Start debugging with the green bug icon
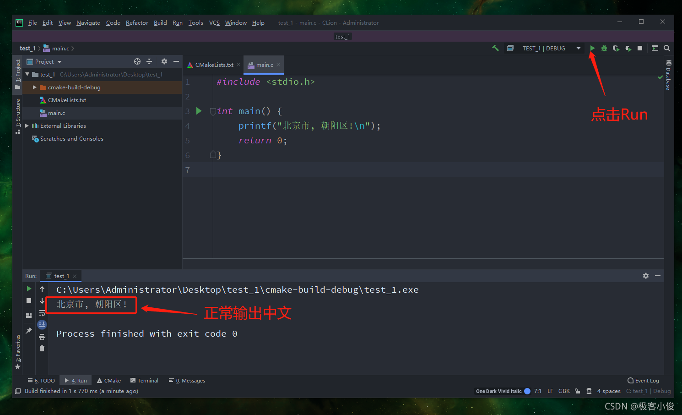Screen dimensions: 682x415 (604, 48)
